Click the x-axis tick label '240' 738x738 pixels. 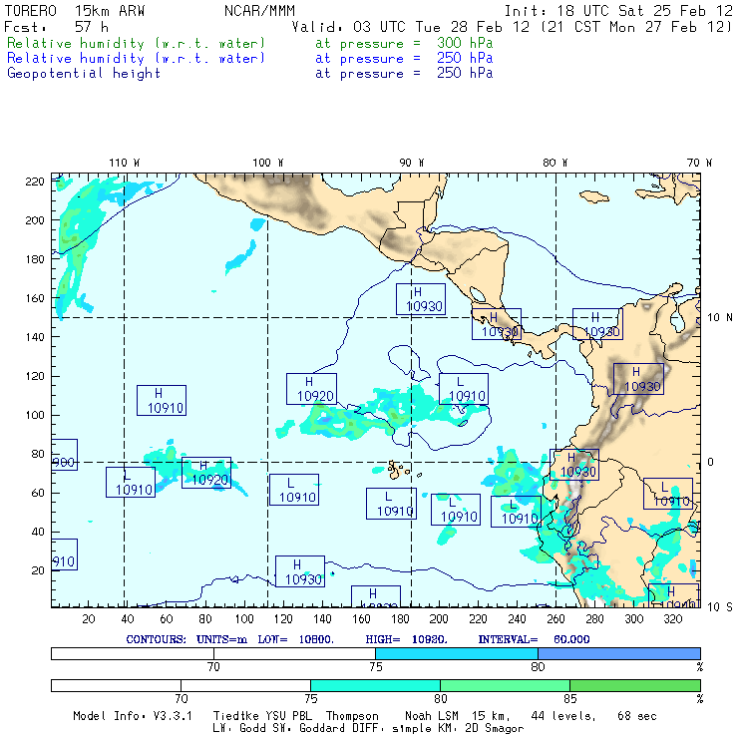[517, 619]
